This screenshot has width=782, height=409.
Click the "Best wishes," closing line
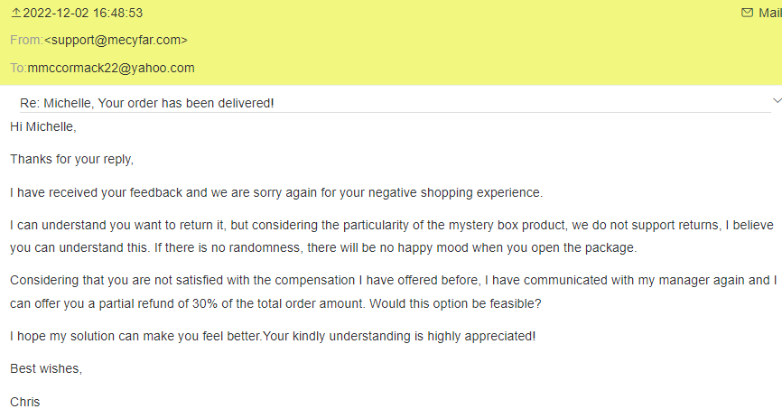click(x=46, y=368)
